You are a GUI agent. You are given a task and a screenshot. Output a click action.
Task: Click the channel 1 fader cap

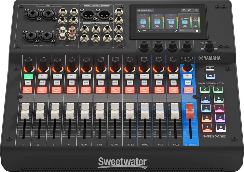point(25,111)
